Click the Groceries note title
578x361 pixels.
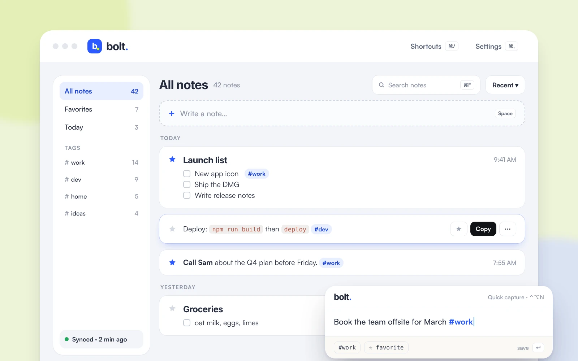(x=203, y=309)
